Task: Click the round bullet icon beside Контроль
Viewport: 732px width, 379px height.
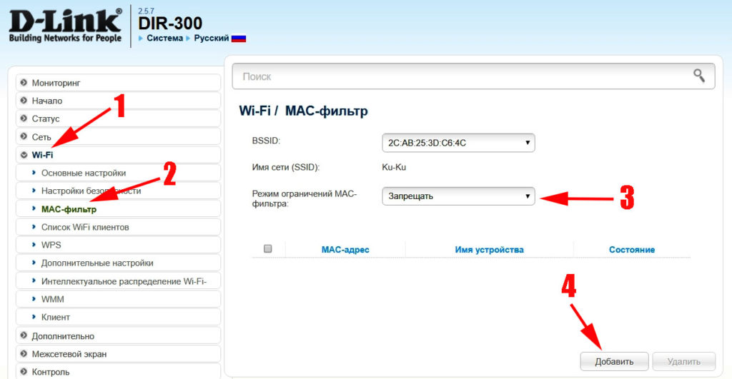Action: (x=24, y=372)
